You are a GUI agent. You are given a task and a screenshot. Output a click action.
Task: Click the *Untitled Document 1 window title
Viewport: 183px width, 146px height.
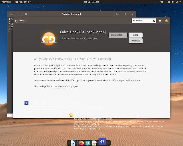pos(71,14)
